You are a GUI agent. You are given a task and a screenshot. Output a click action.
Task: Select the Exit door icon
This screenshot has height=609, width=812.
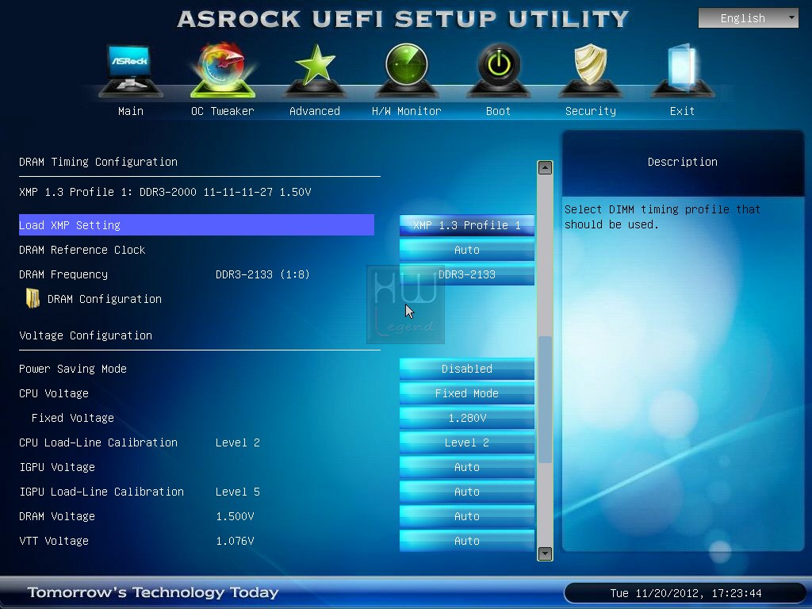point(682,71)
